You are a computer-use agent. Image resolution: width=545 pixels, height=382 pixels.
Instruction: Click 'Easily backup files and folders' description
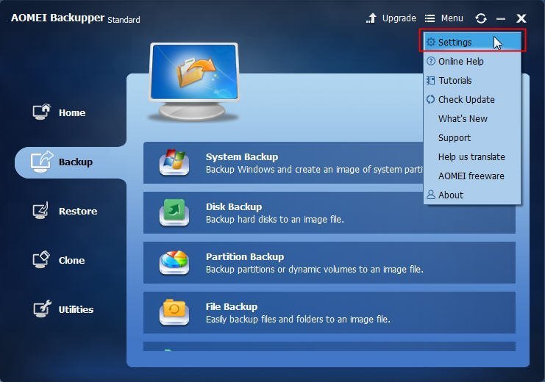point(298,319)
